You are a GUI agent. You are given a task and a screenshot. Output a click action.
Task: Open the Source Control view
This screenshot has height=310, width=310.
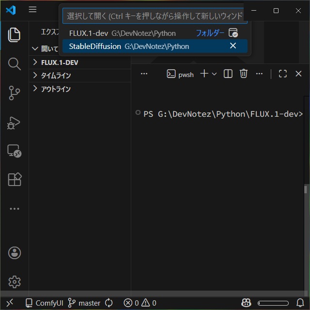pyautogui.click(x=15, y=93)
